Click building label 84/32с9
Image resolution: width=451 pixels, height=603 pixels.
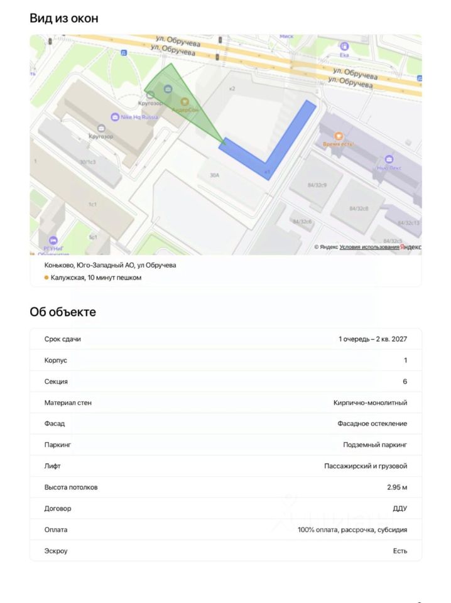tap(317, 185)
